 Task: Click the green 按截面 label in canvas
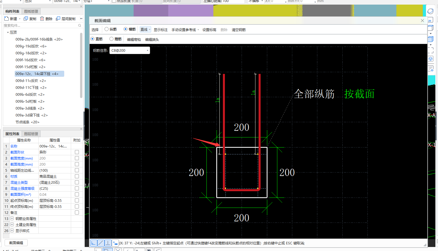point(359,94)
